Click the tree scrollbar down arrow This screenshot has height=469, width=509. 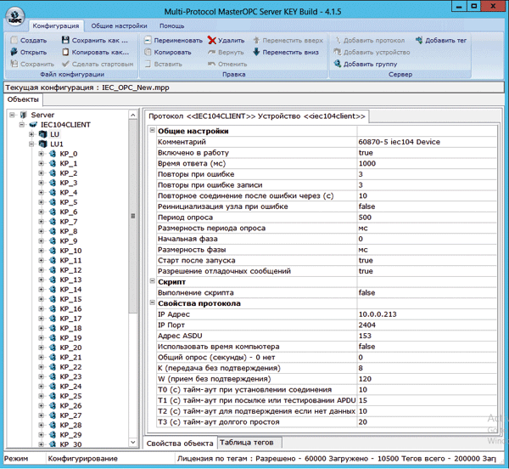point(133,442)
